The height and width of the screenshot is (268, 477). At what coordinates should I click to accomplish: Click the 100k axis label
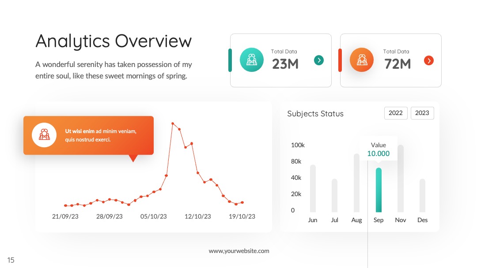pos(298,145)
